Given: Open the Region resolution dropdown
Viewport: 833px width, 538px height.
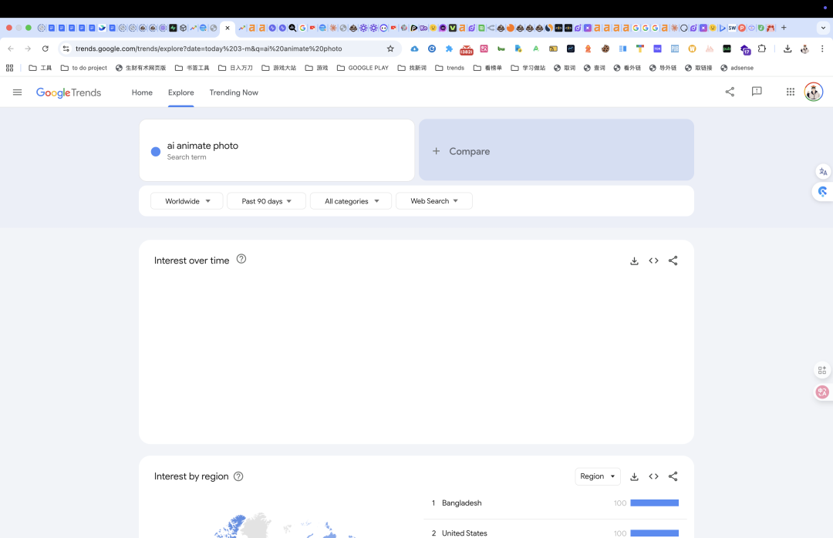Looking at the screenshot, I should [598, 476].
